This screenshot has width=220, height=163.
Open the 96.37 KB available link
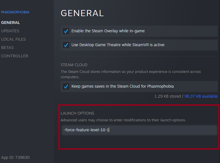point(201,96)
